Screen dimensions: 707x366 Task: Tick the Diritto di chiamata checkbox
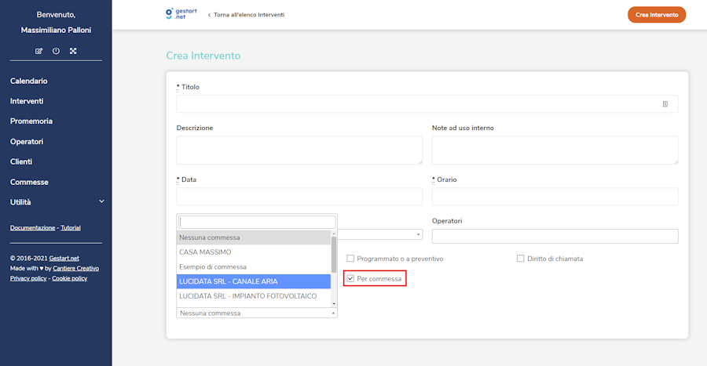tap(520, 258)
